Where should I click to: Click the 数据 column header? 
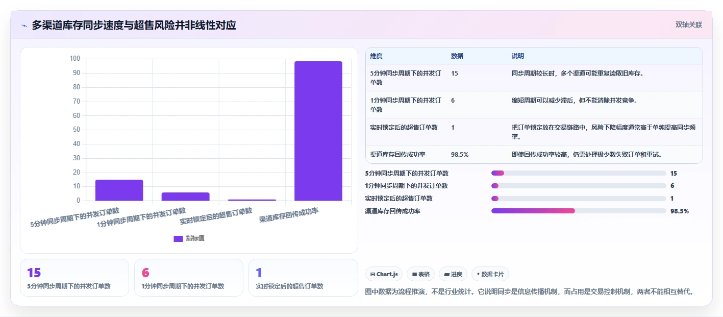(457, 56)
